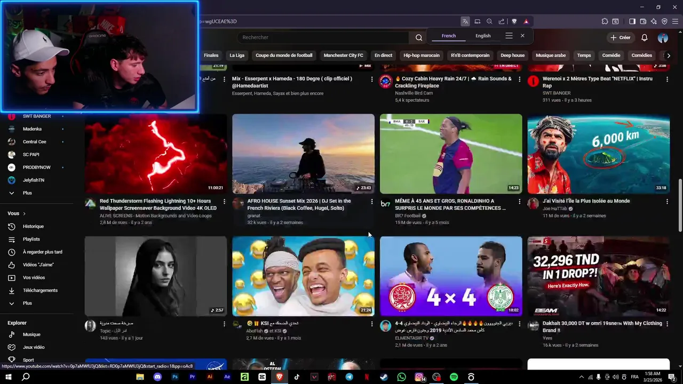Select the Manchester City FC chip
Screen dimensions: 683x384
(344, 55)
